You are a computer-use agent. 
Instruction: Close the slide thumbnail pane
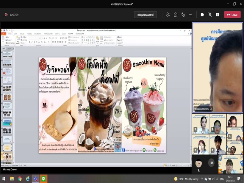pos(13,49)
